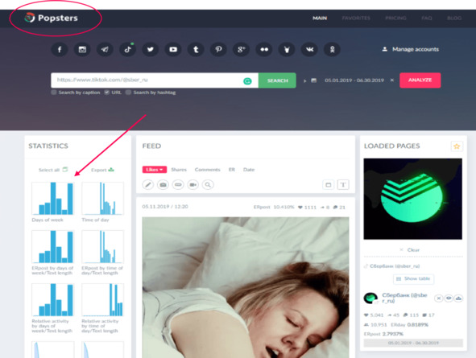The height and width of the screenshot is (358, 476).
Task: Click the VK network icon
Action: click(x=309, y=49)
